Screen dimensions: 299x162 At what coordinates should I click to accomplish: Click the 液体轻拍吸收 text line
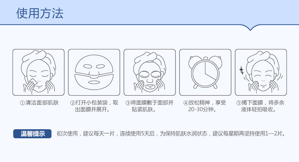[x=259, y=109]
